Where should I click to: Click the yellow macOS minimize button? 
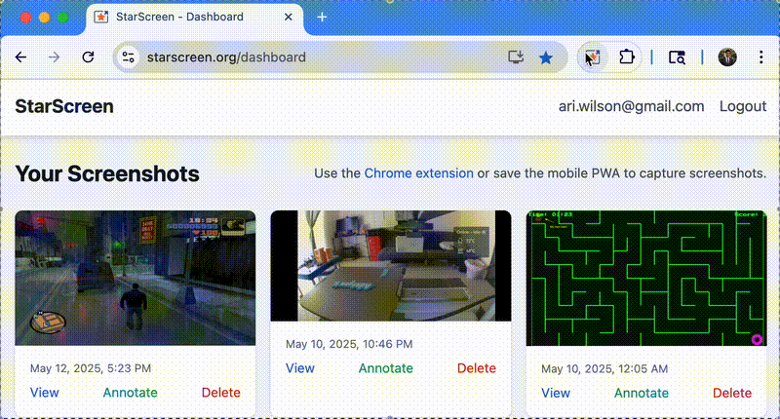tap(44, 18)
